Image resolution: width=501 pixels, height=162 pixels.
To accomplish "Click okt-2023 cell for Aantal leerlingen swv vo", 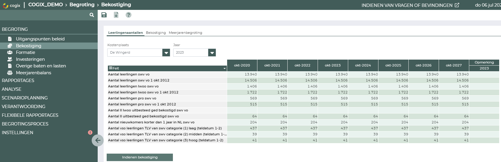I will (x=333, y=74).
